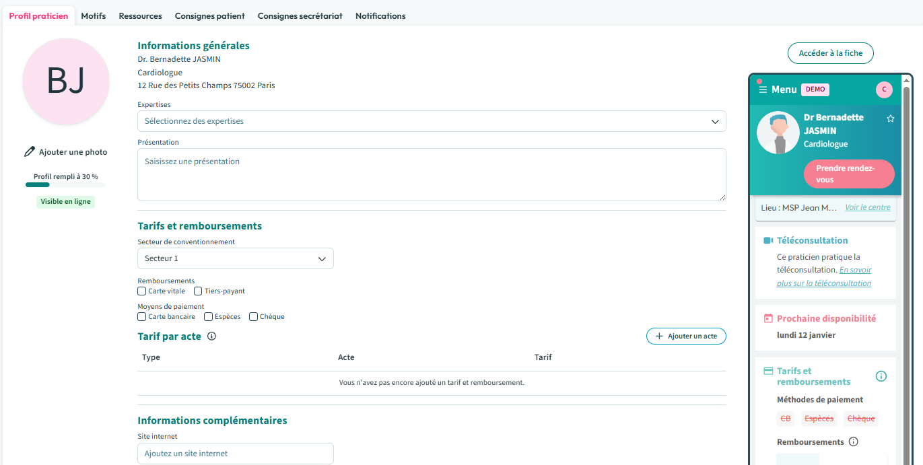
Task: Click the preview panel vertical scrollbar
Action: click(906, 269)
